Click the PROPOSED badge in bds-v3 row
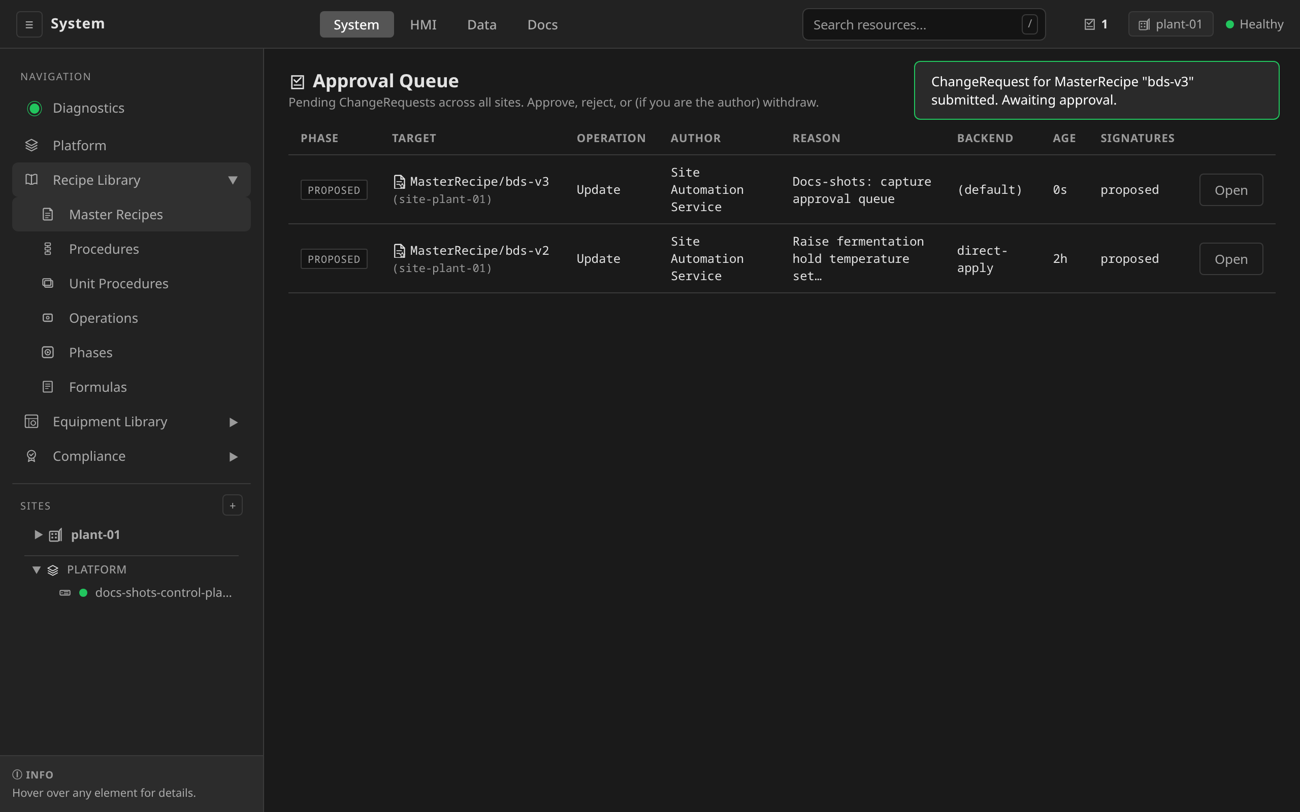1300x812 pixels. [x=334, y=190]
